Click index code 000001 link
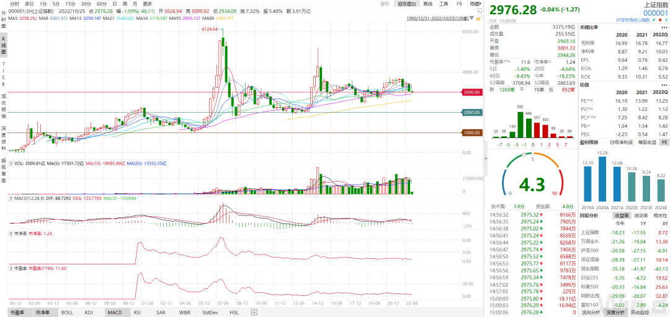The width and height of the screenshot is (670, 317). [656, 13]
